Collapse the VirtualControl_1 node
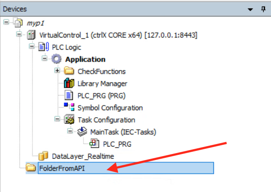The height and width of the screenshot is (192, 271). [x=19, y=34]
